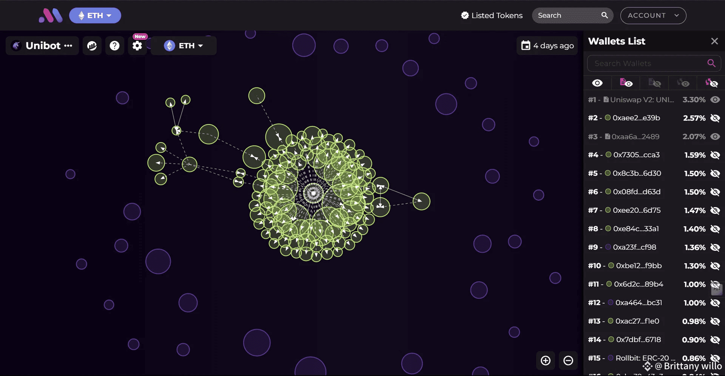Click the purple color dot of wallet #9
725x376 pixels.
608,247
